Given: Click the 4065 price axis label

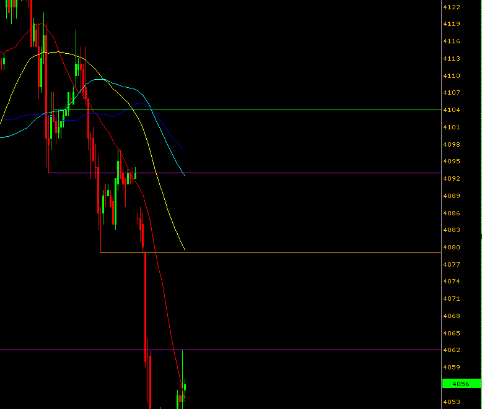Looking at the screenshot, I should [x=452, y=333].
